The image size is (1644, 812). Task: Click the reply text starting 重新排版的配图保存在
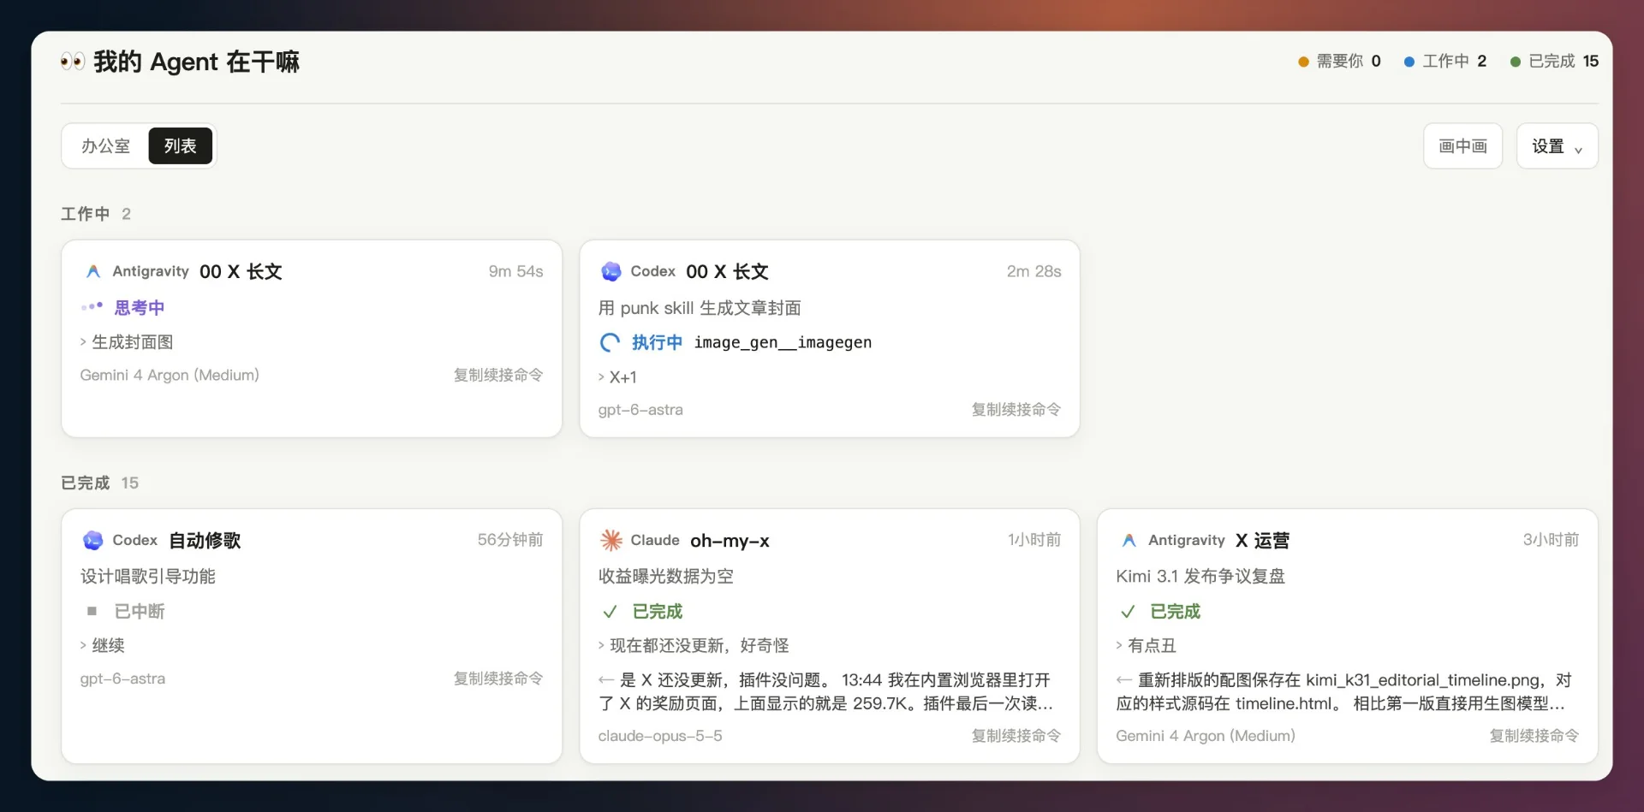[1344, 691]
